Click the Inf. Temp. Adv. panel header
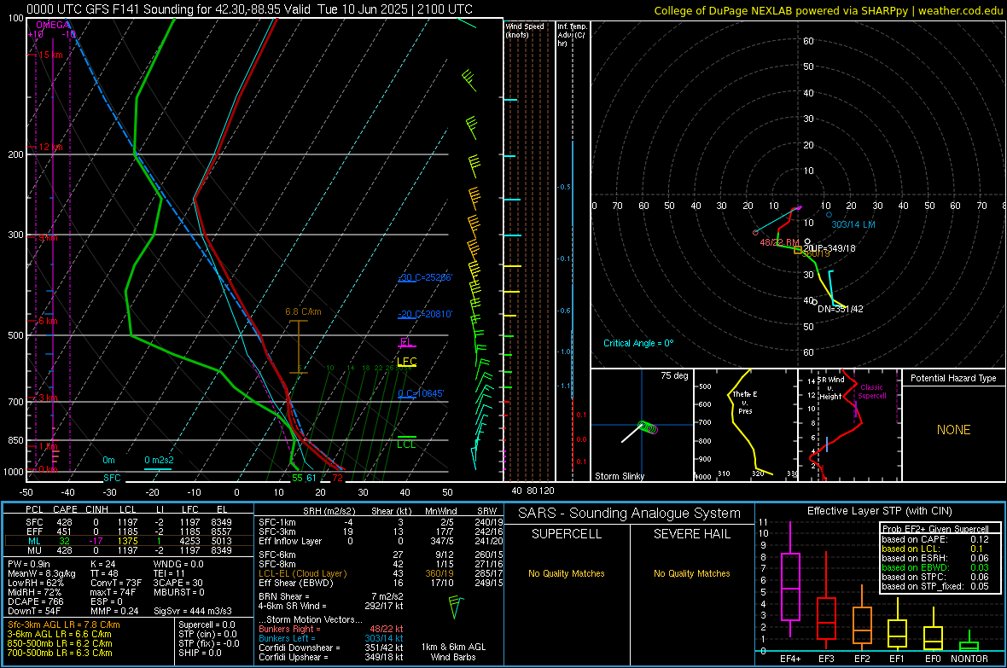Image resolution: width=1007 pixels, height=668 pixels. coord(572,35)
